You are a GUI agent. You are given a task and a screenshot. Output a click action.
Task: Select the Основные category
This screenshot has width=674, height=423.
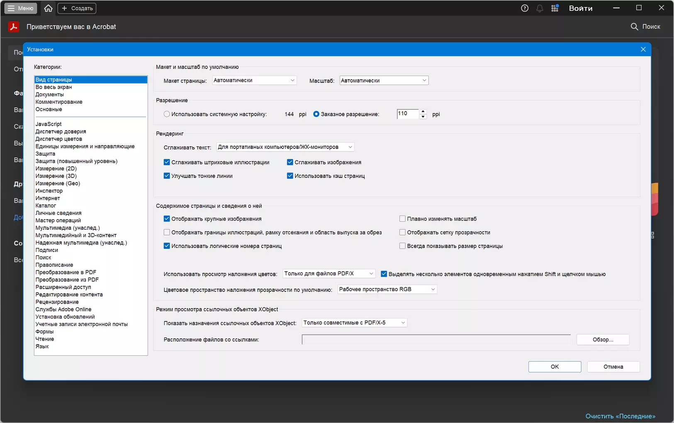point(91,109)
